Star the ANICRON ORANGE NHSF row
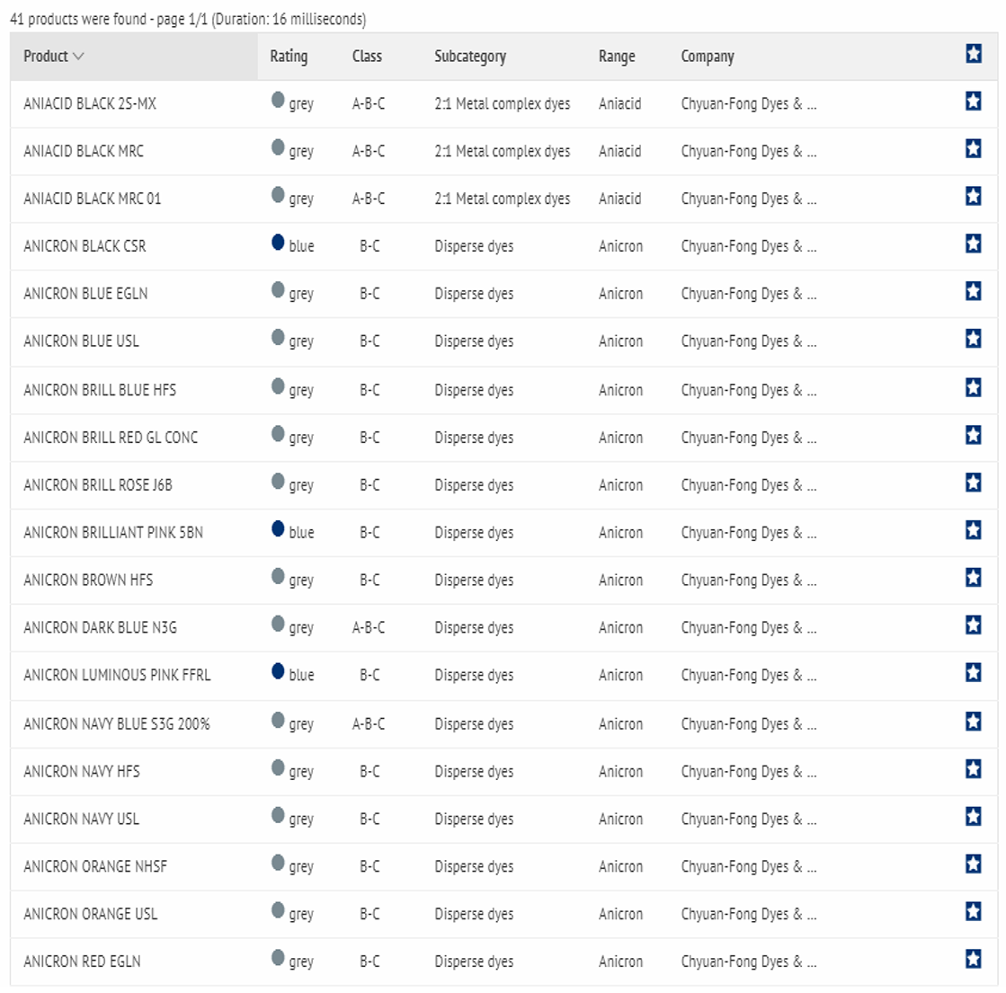1006x993 pixels. 973,864
